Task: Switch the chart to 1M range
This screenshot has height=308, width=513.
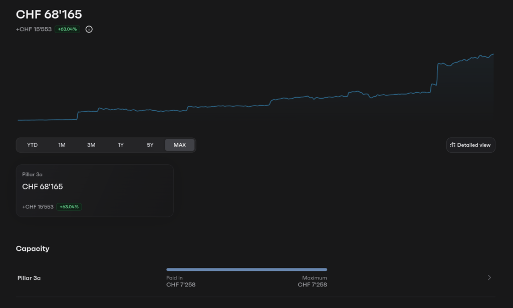Action: coord(62,145)
